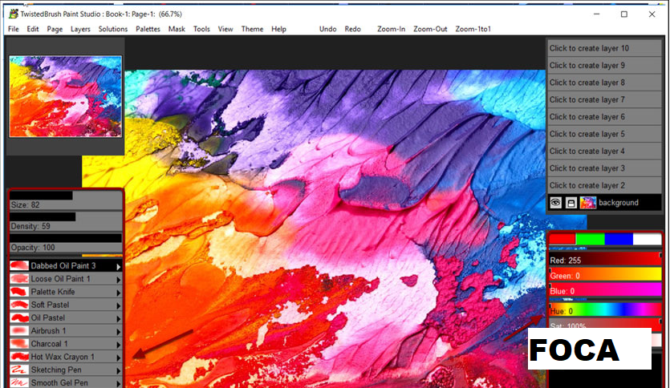The image size is (670, 388).
Task: Adjust the Blue: 0 color slider
Action: pos(605,290)
